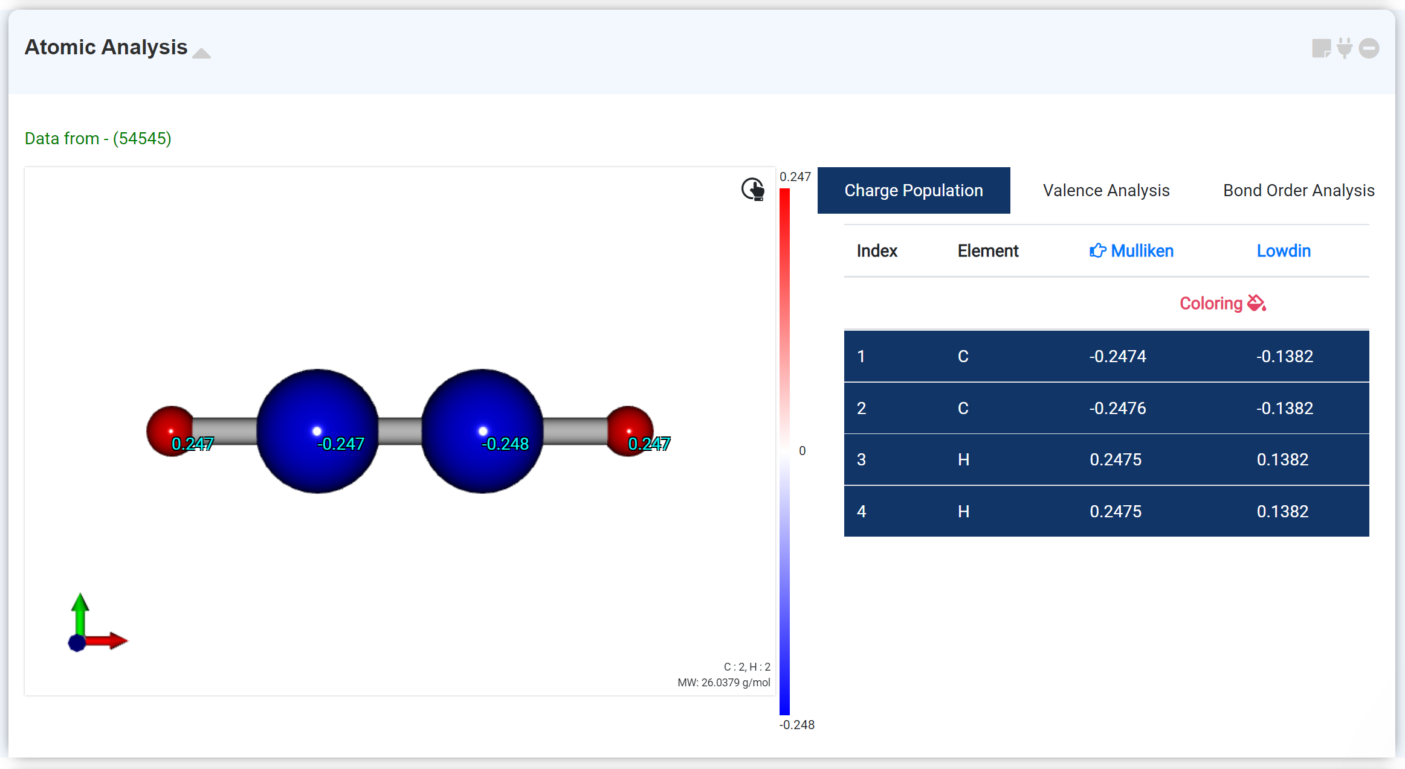The width and height of the screenshot is (1405, 769).
Task: Click the Atomic Analysis title
Action: click(x=106, y=47)
